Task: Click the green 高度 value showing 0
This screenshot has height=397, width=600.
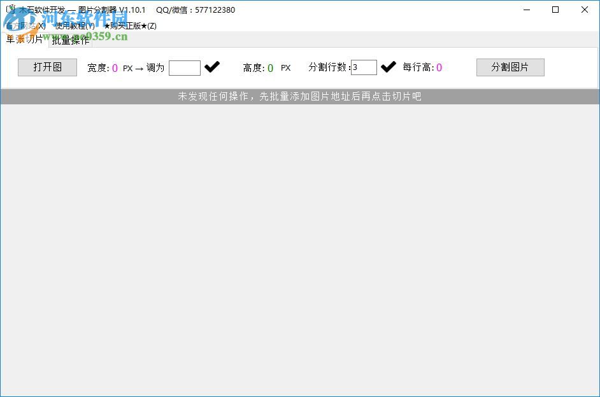Action: click(271, 67)
